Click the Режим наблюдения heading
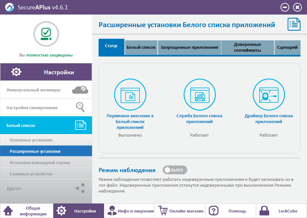Image resolution: width=307 pixels, height=218 pixels. [x=127, y=170]
